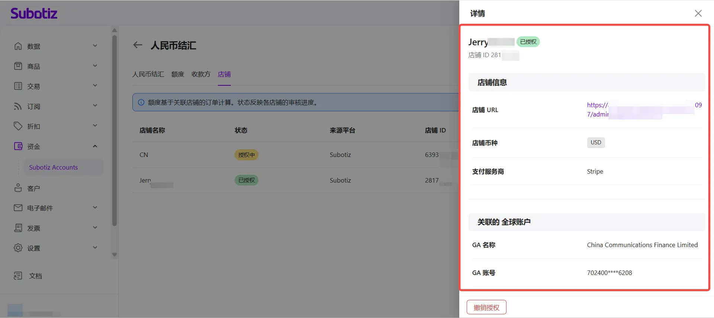
Task: Click the Subotiz logo
Action: pyautogui.click(x=34, y=13)
